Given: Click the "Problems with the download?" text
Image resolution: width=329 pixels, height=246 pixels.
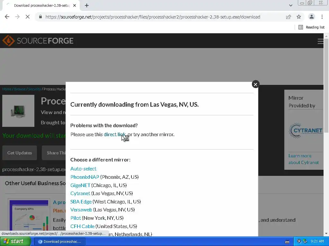Looking at the screenshot, I should [104, 125].
